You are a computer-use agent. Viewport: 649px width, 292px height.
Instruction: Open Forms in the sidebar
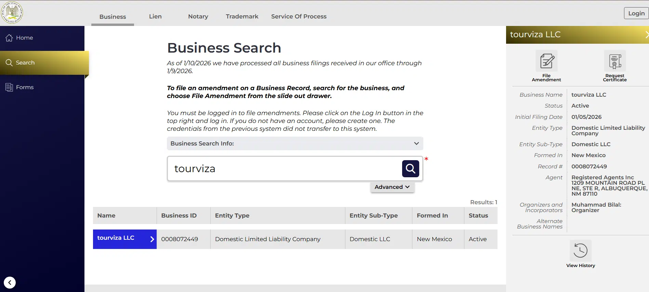point(25,87)
